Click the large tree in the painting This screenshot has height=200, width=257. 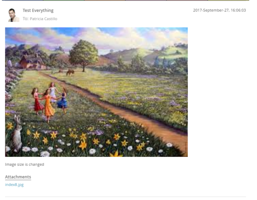(x=83, y=53)
